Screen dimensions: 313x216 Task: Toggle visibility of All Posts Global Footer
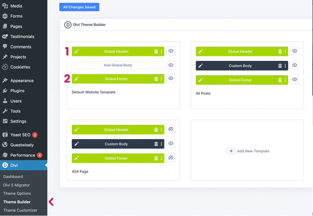(295, 80)
